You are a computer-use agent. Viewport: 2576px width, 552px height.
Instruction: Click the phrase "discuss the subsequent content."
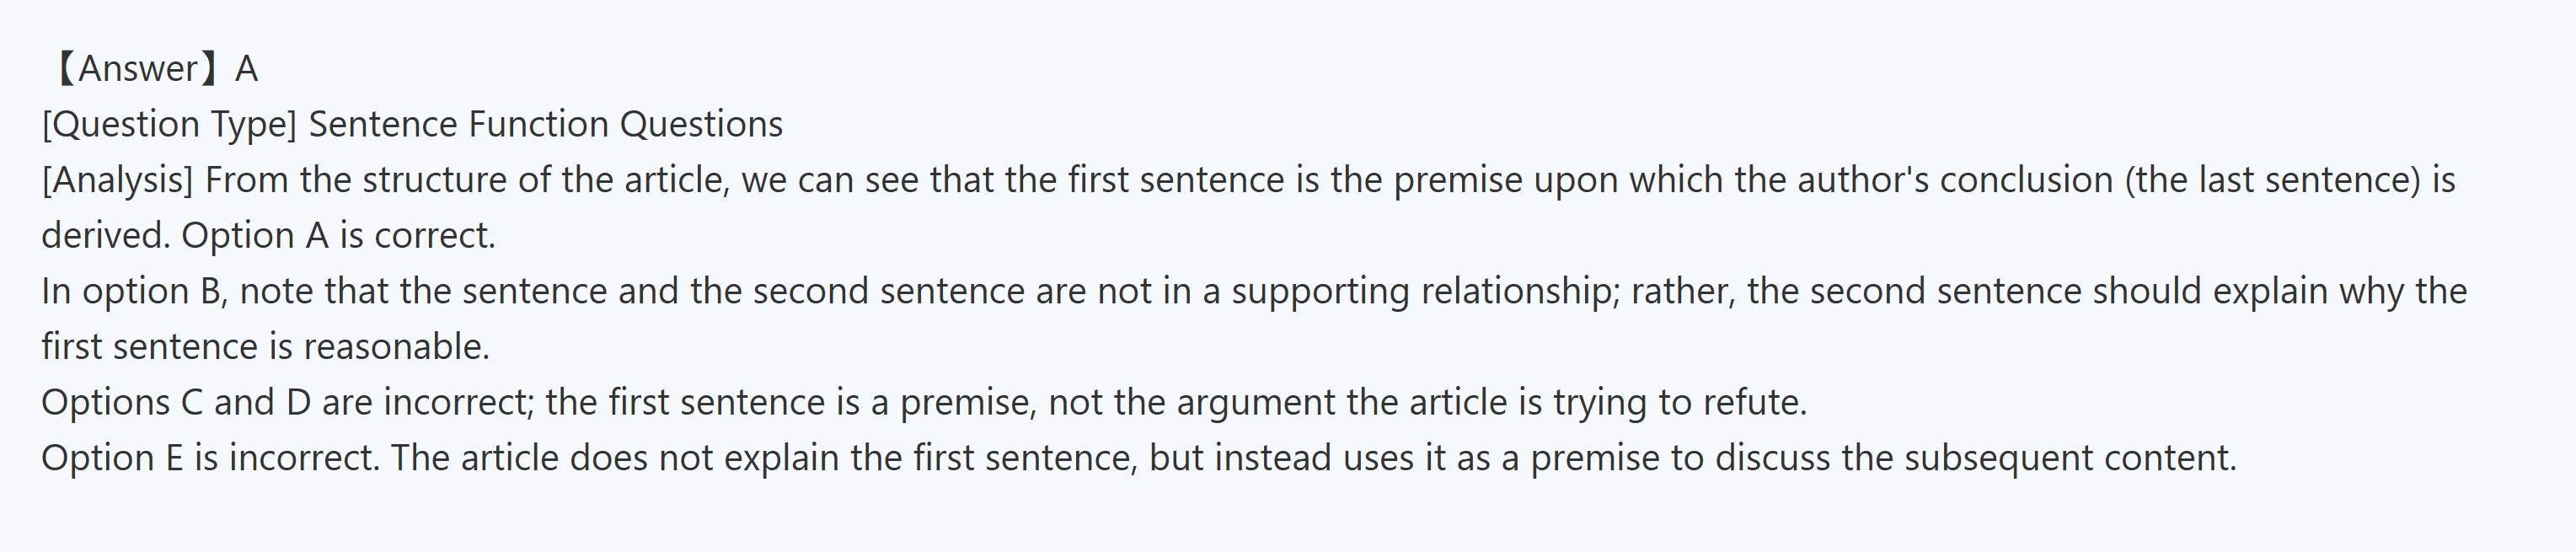pyautogui.click(x=1976, y=458)
